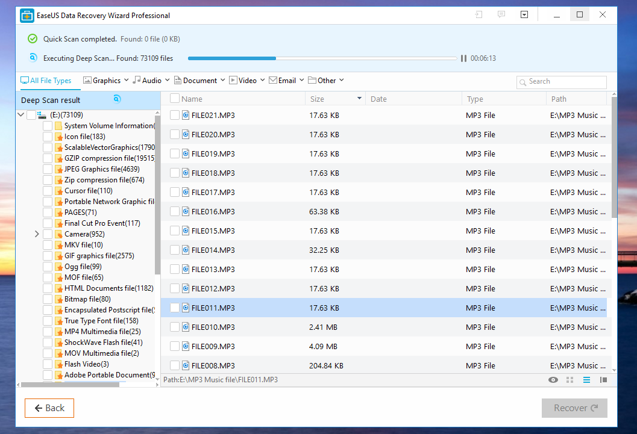Sort files by the Name column header
The width and height of the screenshot is (637, 434).
pyautogui.click(x=192, y=99)
